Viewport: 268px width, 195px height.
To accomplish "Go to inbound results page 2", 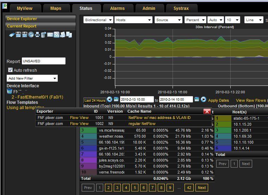I will 108,188.
